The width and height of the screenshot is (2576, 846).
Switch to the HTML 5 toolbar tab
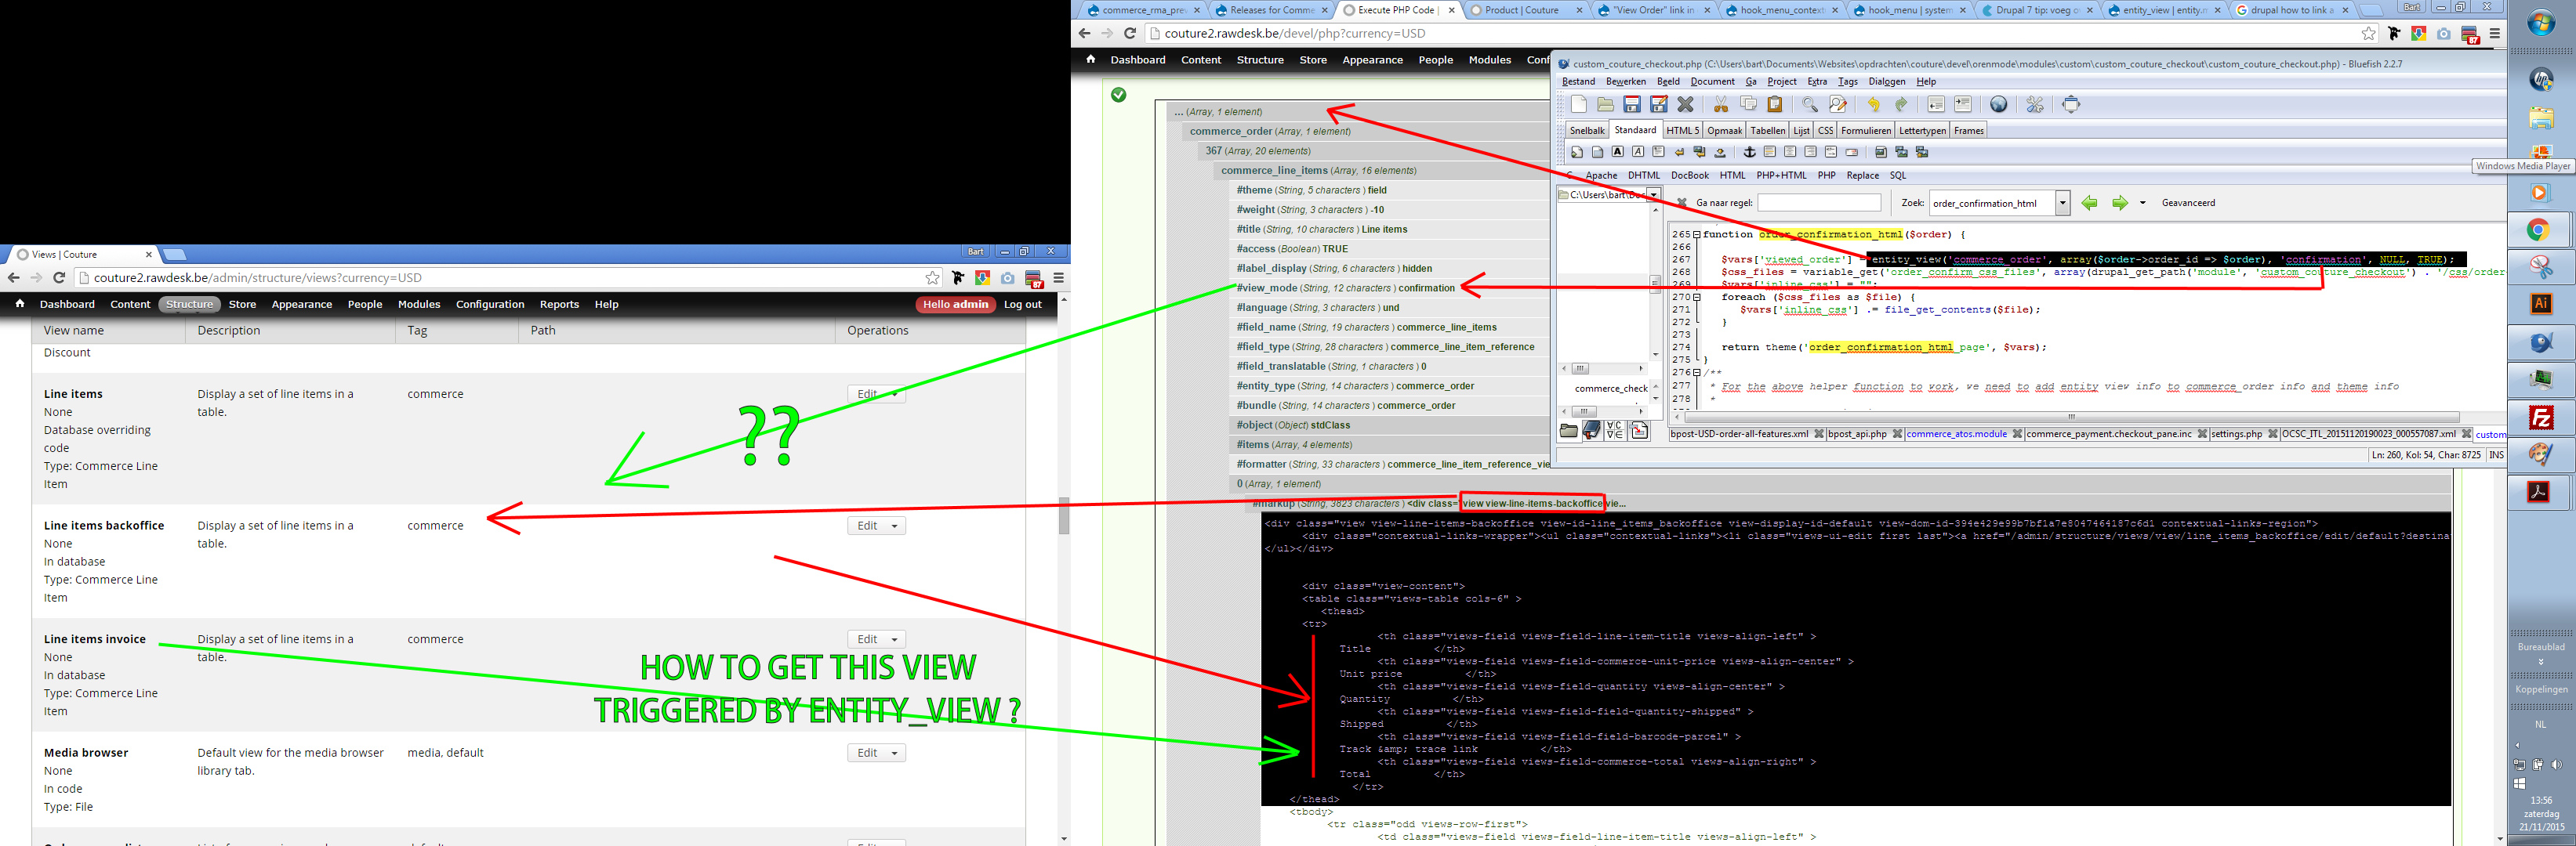click(x=1683, y=130)
